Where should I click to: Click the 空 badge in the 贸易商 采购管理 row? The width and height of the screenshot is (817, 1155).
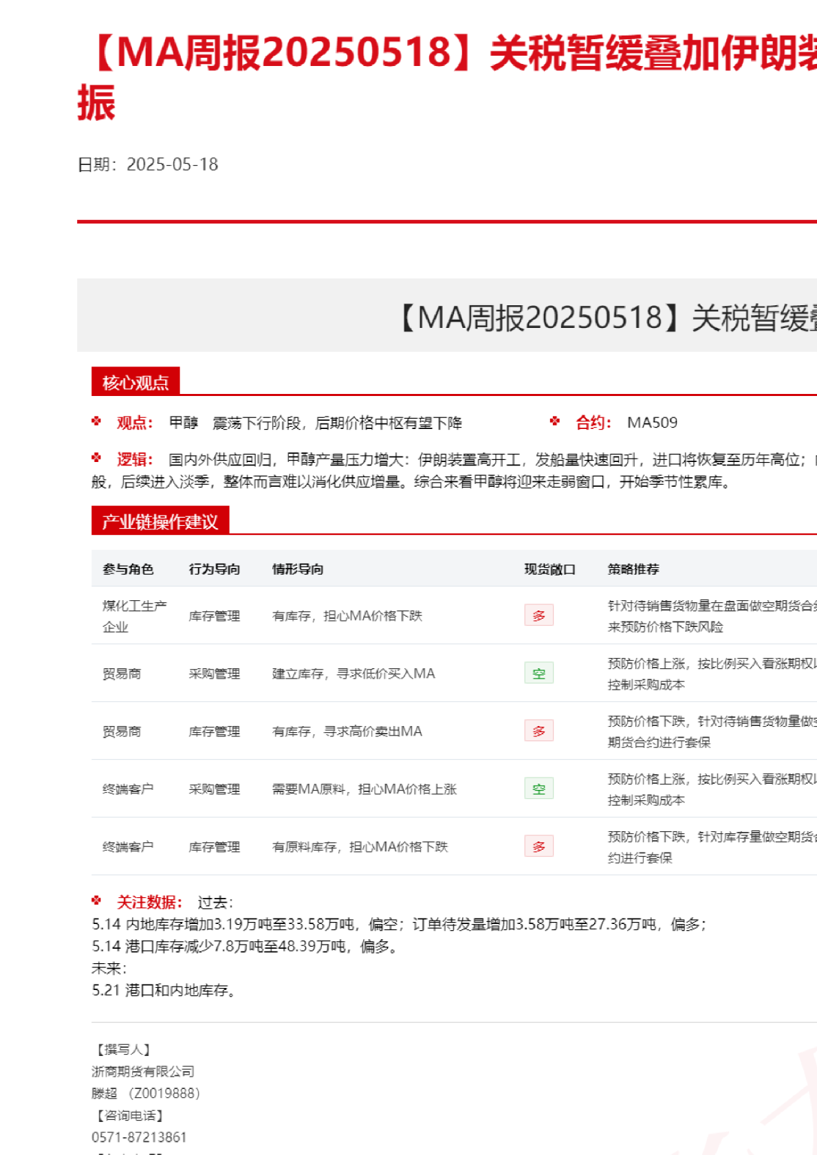tap(538, 673)
